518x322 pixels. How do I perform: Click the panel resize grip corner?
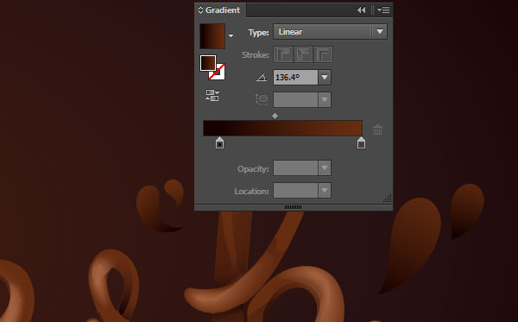[388, 199]
